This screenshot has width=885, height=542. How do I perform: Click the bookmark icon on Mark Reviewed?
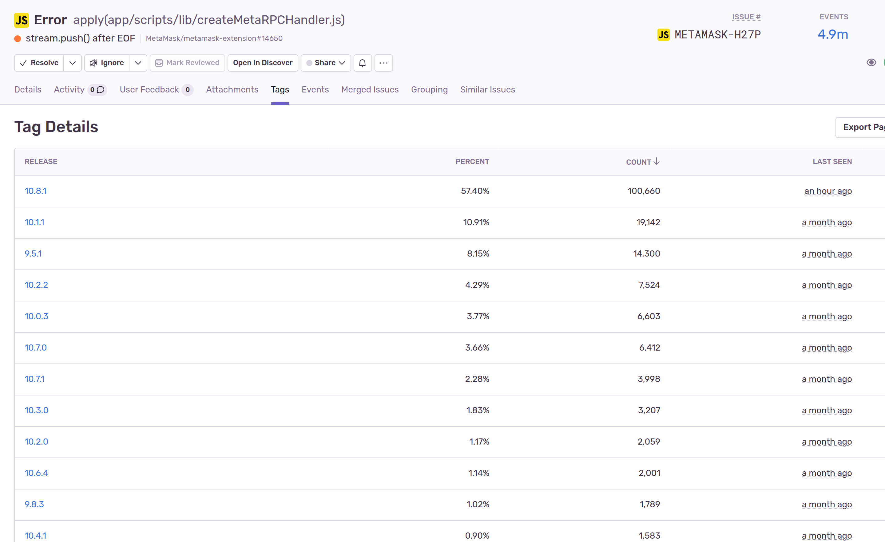159,62
